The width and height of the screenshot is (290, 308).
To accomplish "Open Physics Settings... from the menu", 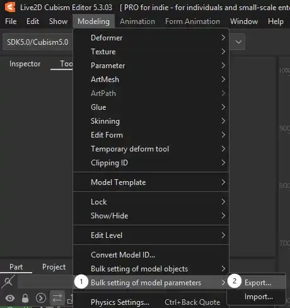I will 151,302.
